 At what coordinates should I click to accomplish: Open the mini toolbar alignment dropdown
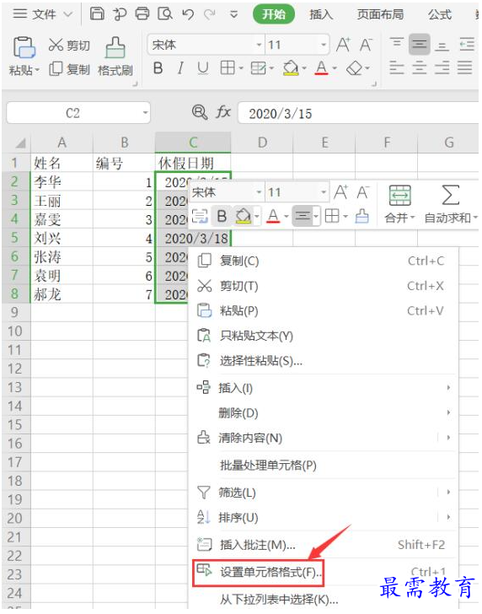tap(317, 216)
